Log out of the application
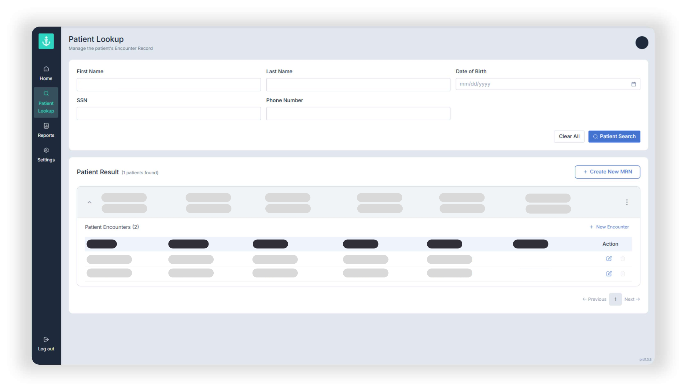The image size is (686, 391). pyautogui.click(x=46, y=344)
